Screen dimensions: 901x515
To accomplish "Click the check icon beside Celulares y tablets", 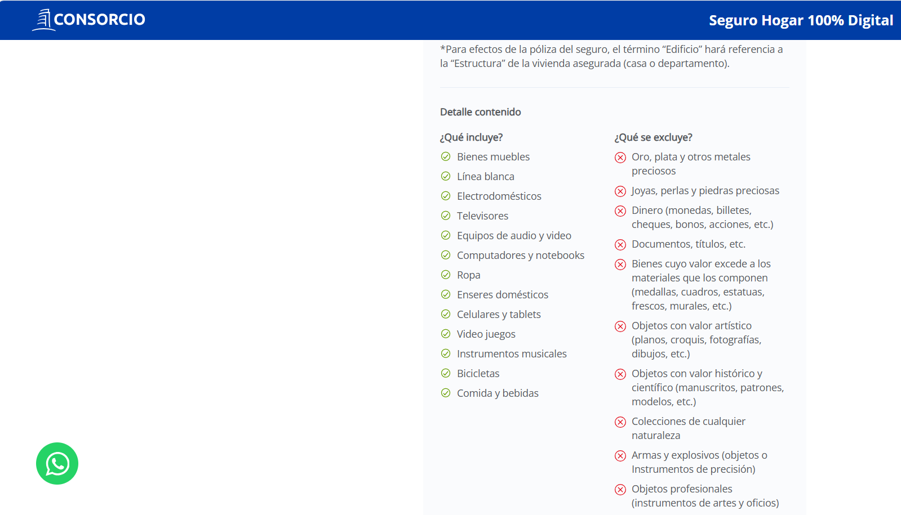I will [446, 314].
